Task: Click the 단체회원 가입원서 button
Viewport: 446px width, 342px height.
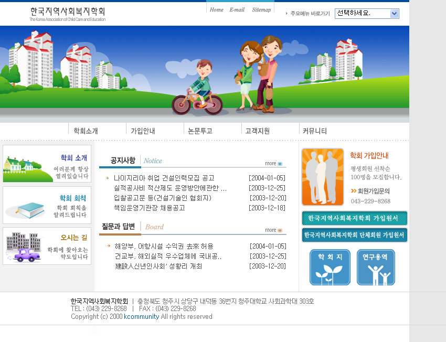Action: tap(355, 235)
